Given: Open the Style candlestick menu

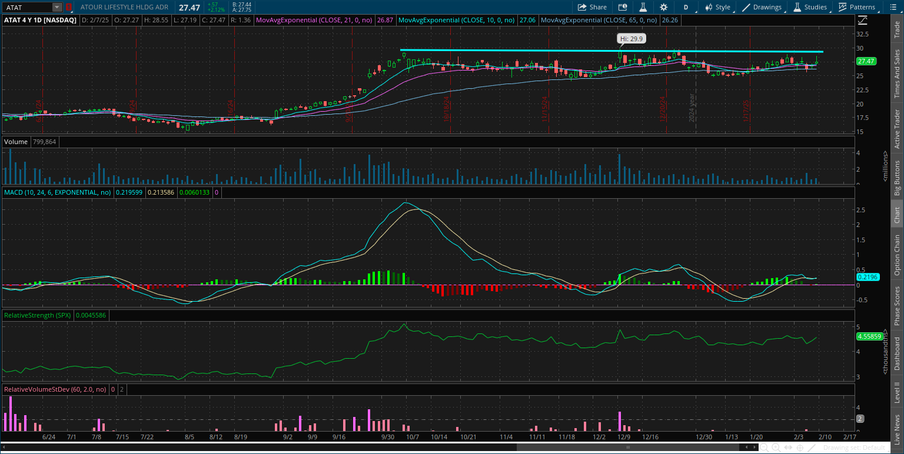Looking at the screenshot, I should point(717,7).
